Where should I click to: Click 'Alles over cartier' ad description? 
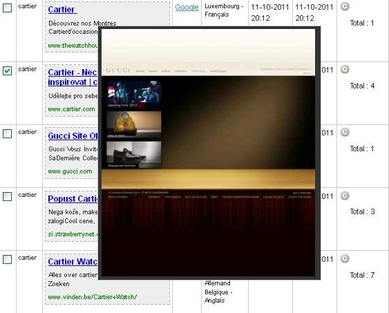[73, 275]
